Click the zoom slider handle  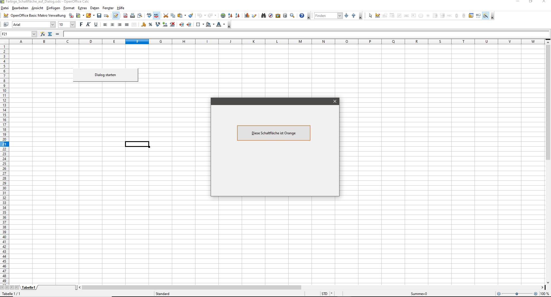tap(517, 294)
